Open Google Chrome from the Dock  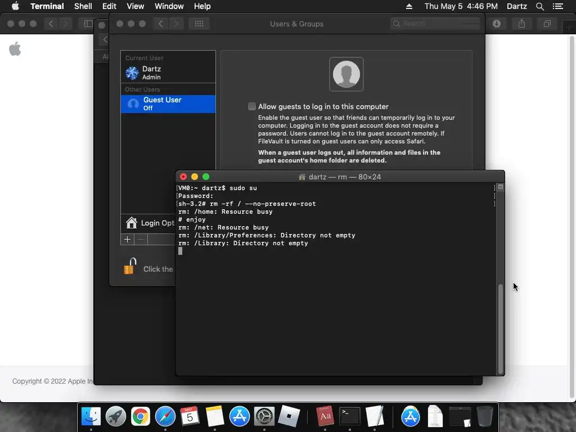pyautogui.click(x=140, y=416)
